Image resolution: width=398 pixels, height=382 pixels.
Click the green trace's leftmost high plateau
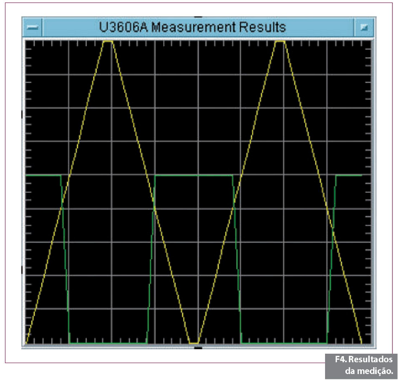[x=43, y=175]
